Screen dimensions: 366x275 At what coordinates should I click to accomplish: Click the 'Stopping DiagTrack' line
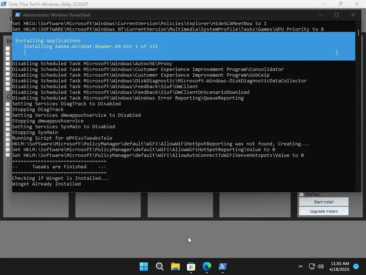(38, 110)
